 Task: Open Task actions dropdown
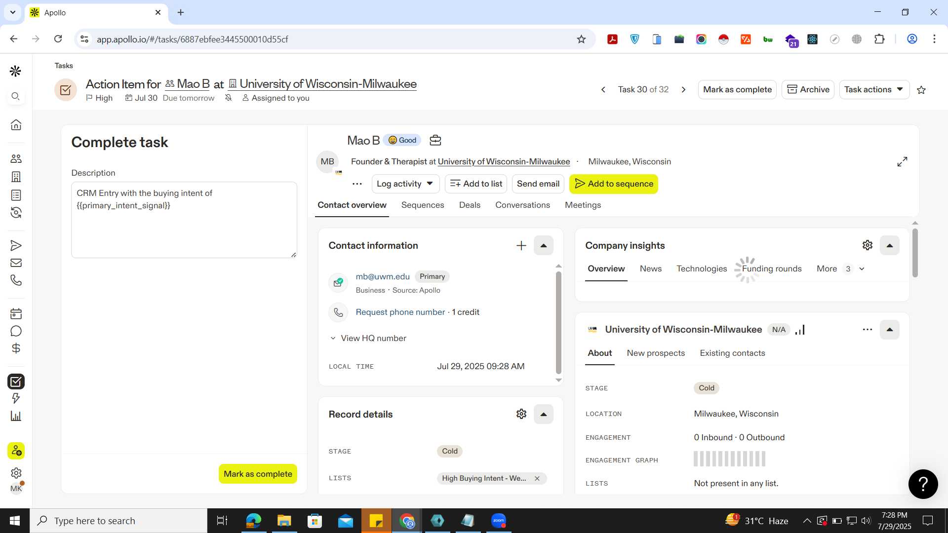874,89
